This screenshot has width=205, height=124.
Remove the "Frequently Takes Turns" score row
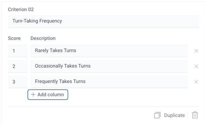(196, 82)
